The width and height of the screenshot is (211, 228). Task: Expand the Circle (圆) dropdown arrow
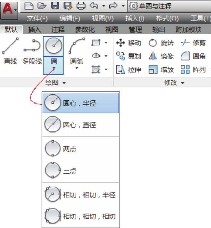pos(54,68)
